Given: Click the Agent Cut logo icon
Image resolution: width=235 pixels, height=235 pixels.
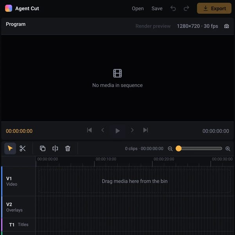Looking at the screenshot, I should (9, 8).
